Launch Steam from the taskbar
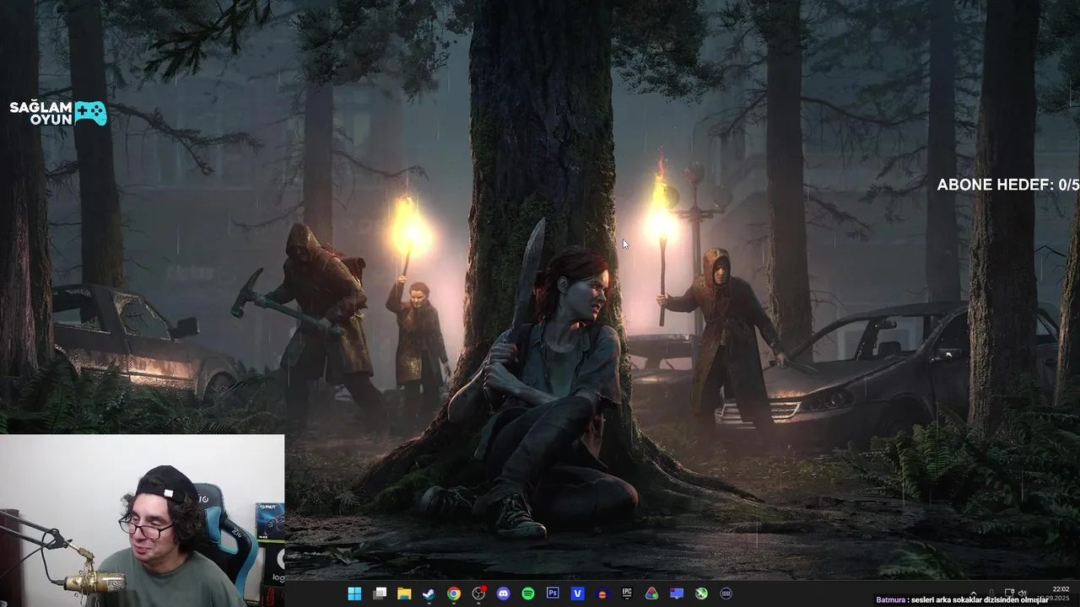This screenshot has height=607, width=1080. 429,594
